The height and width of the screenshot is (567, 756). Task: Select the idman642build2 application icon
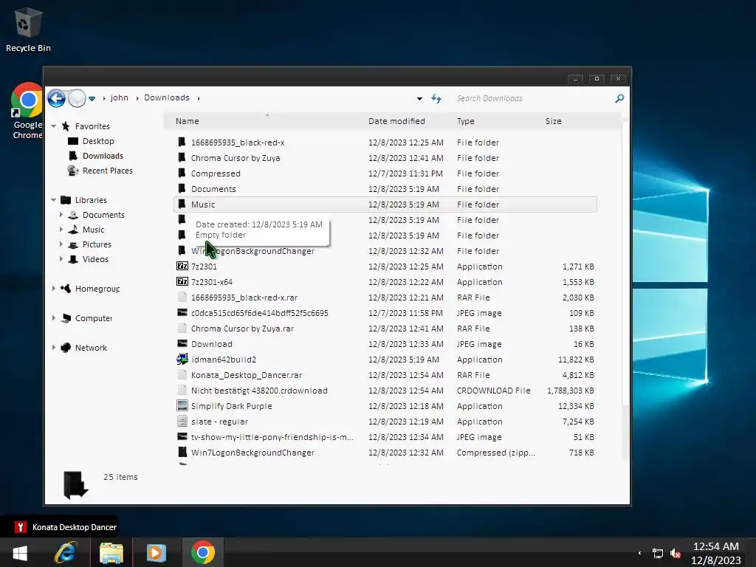[182, 360]
